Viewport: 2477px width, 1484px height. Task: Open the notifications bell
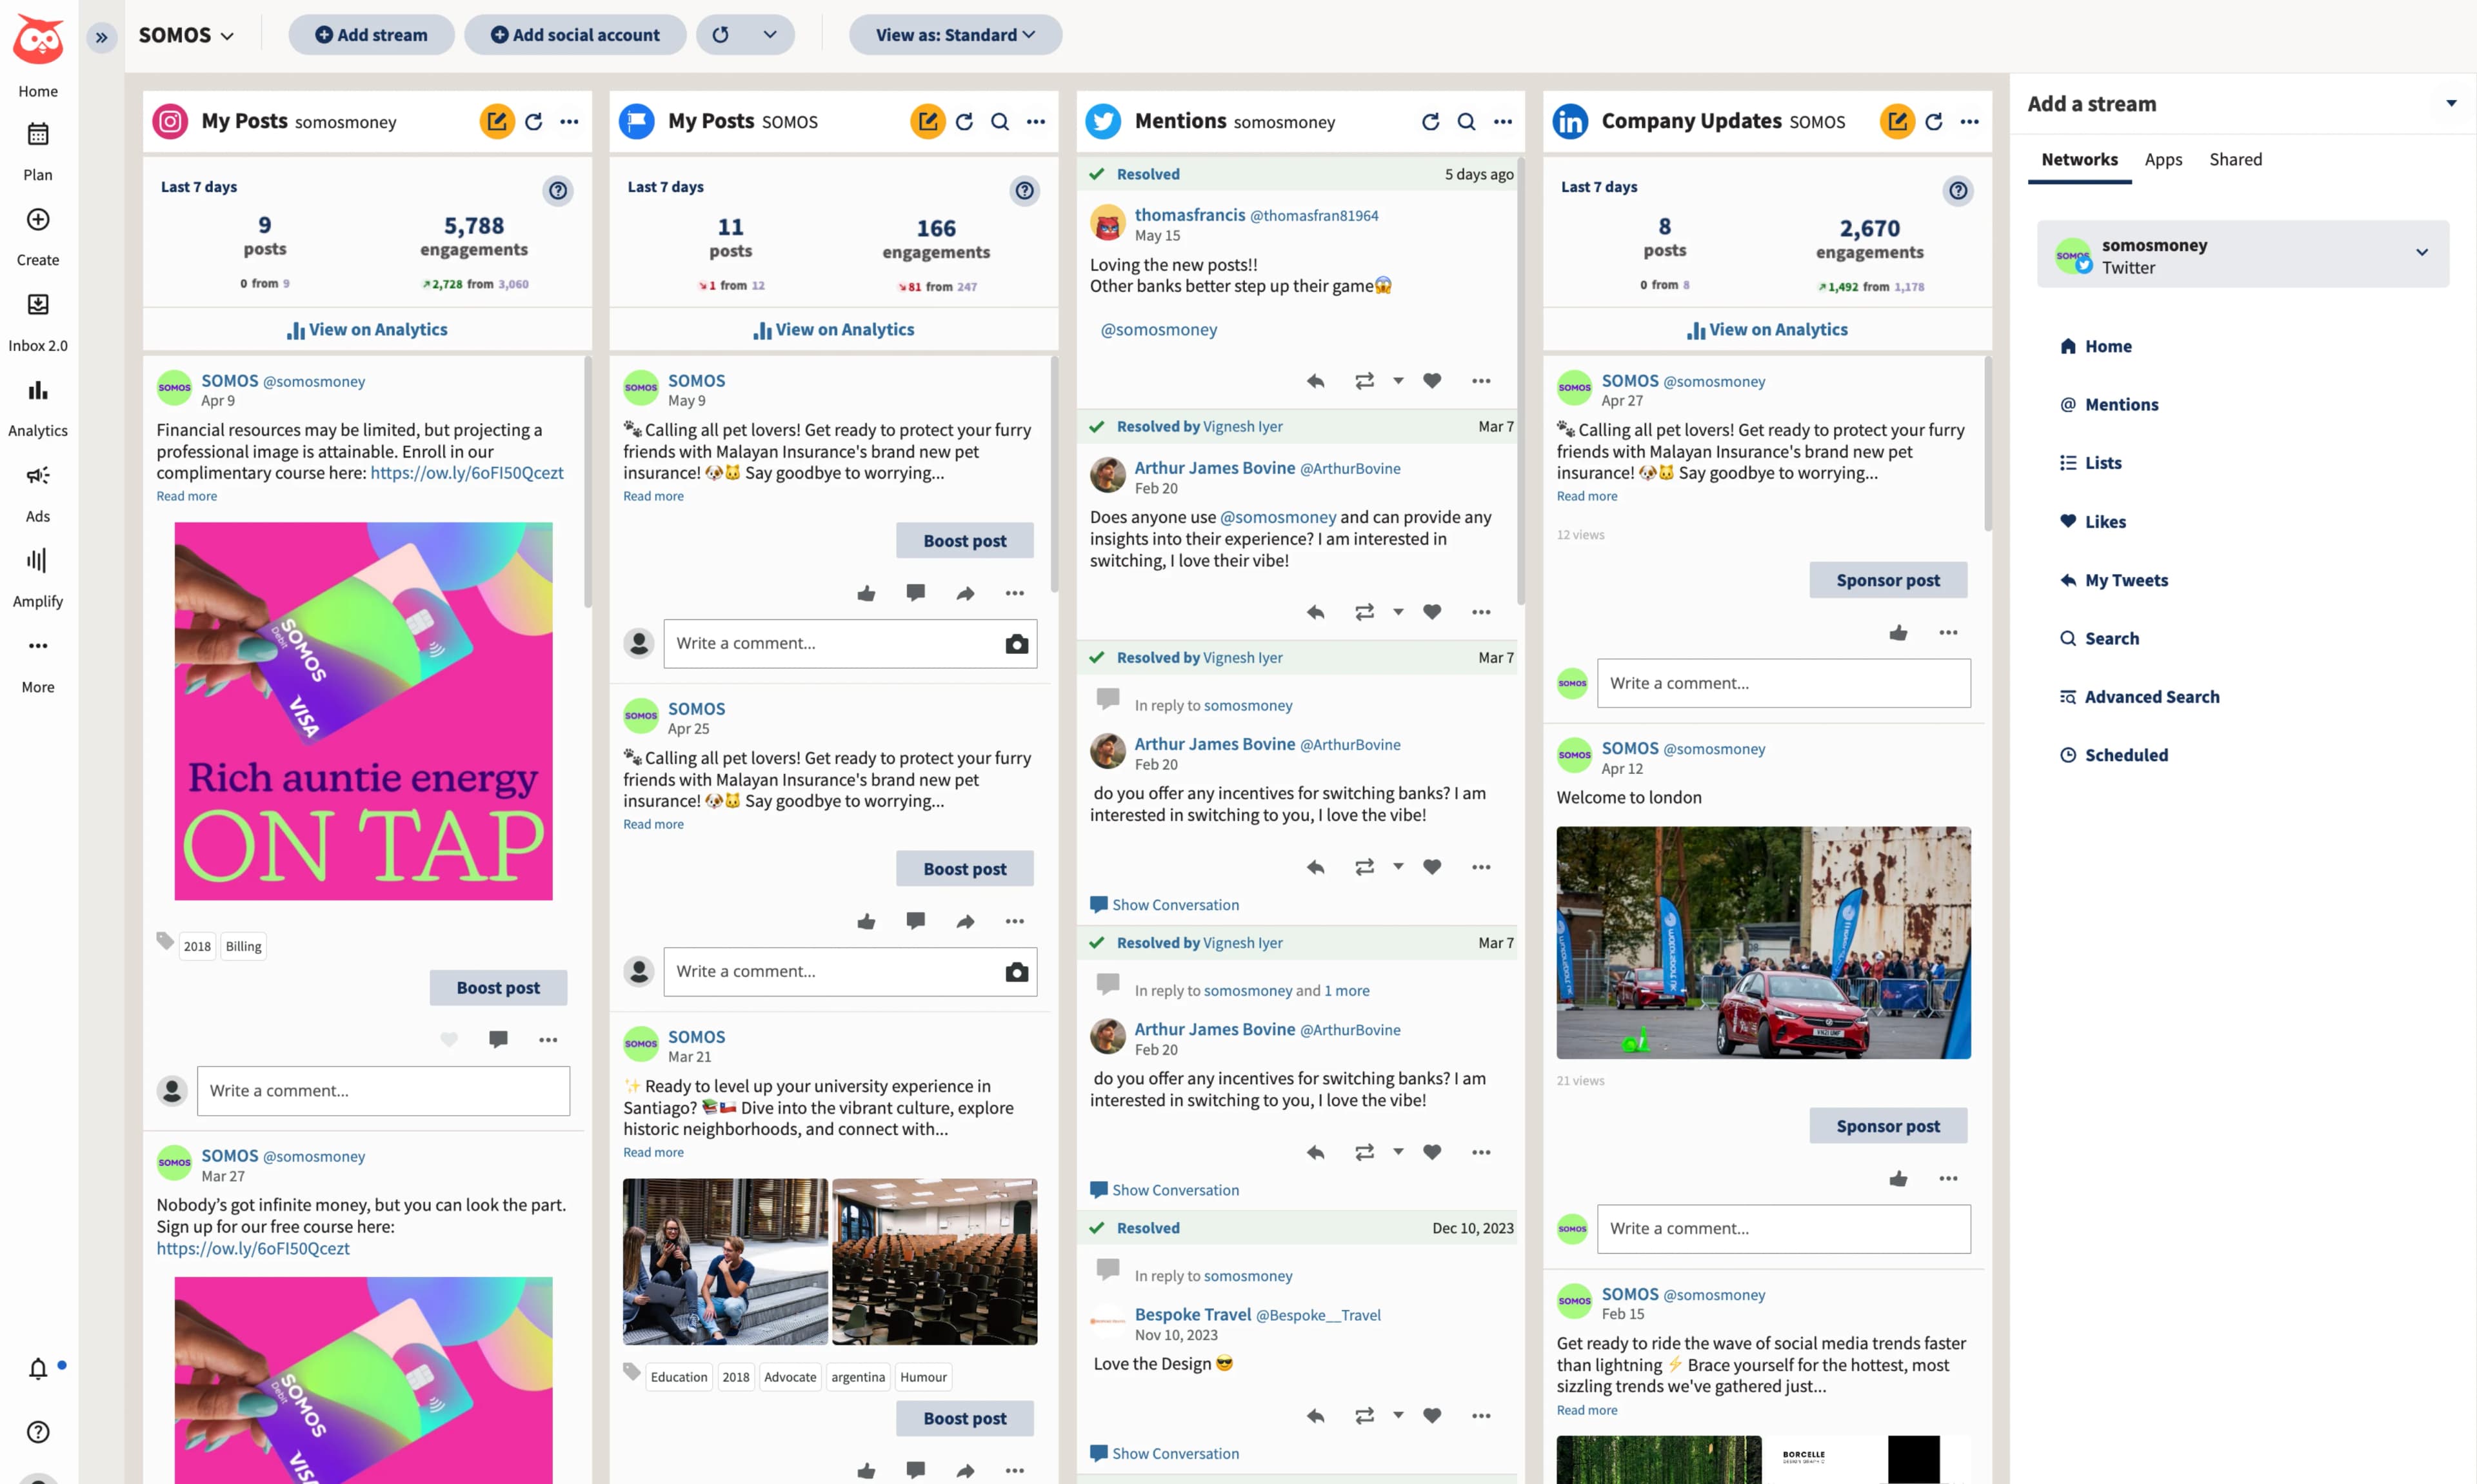point(38,1369)
